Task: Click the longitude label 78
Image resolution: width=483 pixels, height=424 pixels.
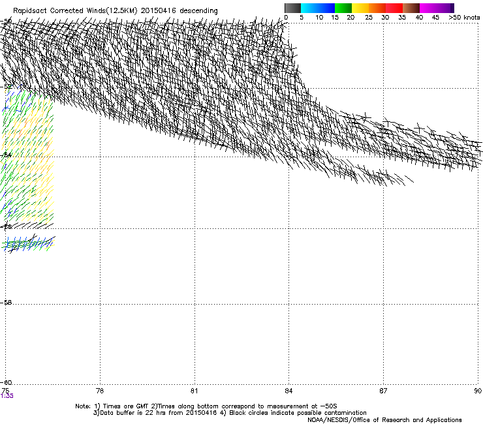Action: click(100, 391)
